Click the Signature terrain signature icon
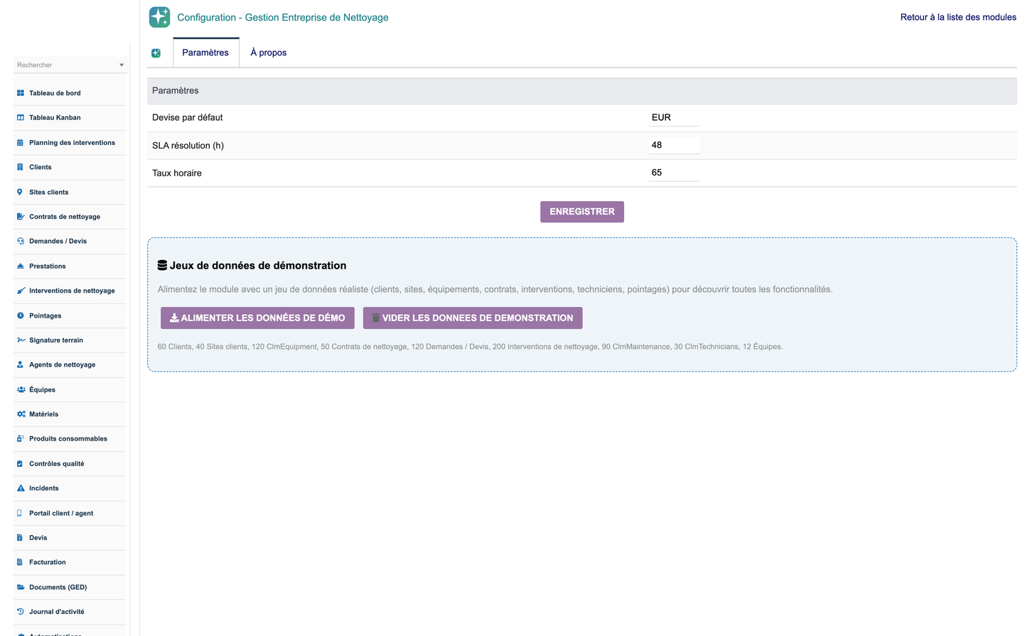Screen dimensions: 1027x636 tap(21, 340)
